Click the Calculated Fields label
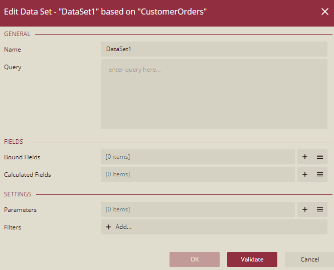This screenshot has width=334, height=270. click(x=28, y=175)
